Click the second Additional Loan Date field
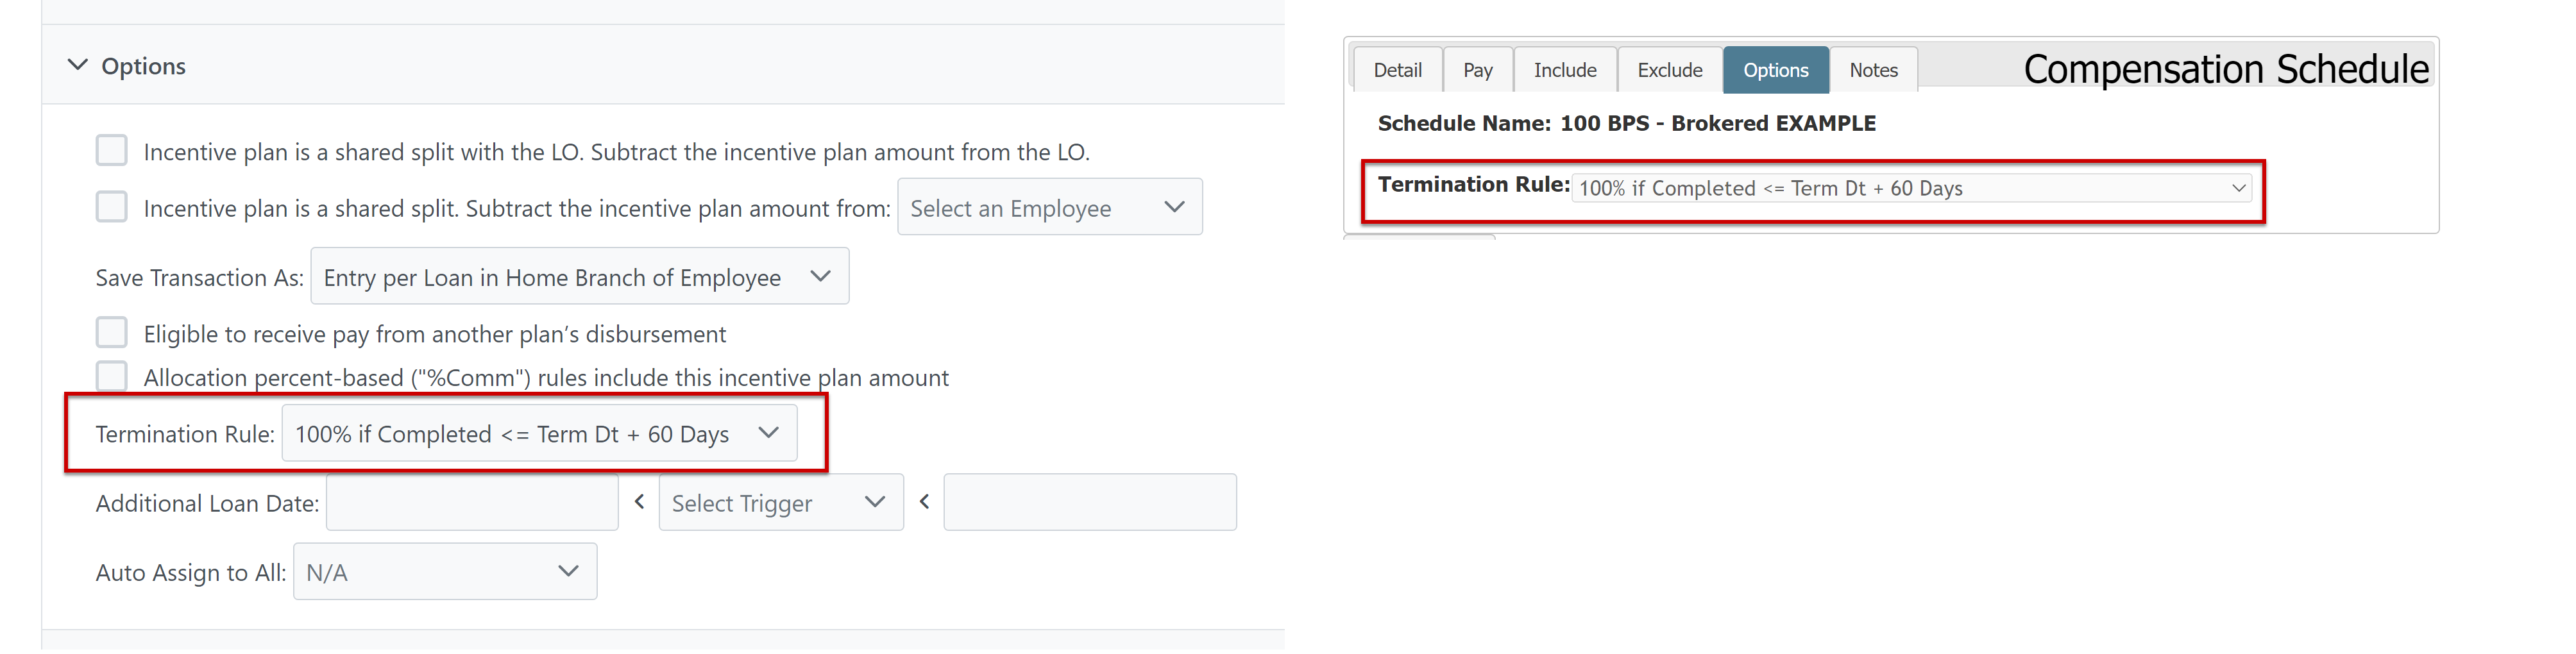The height and width of the screenshot is (654, 2576). pos(1090,502)
